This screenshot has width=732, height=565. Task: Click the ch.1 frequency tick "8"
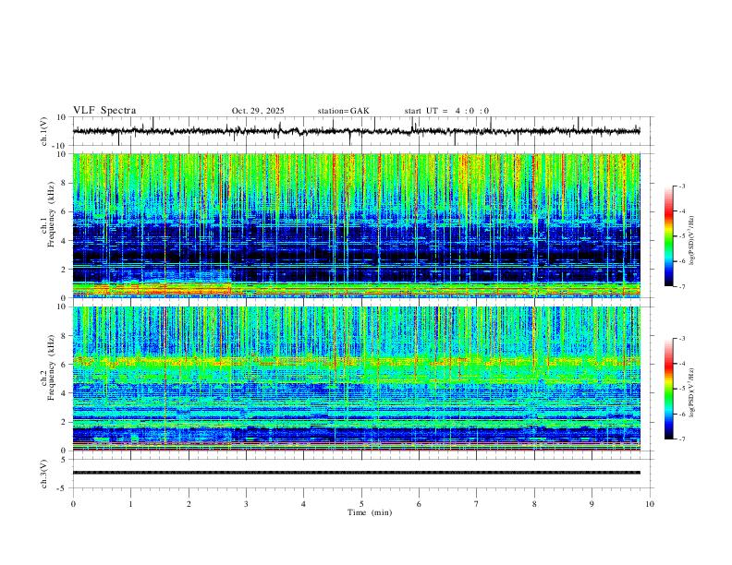(64, 183)
